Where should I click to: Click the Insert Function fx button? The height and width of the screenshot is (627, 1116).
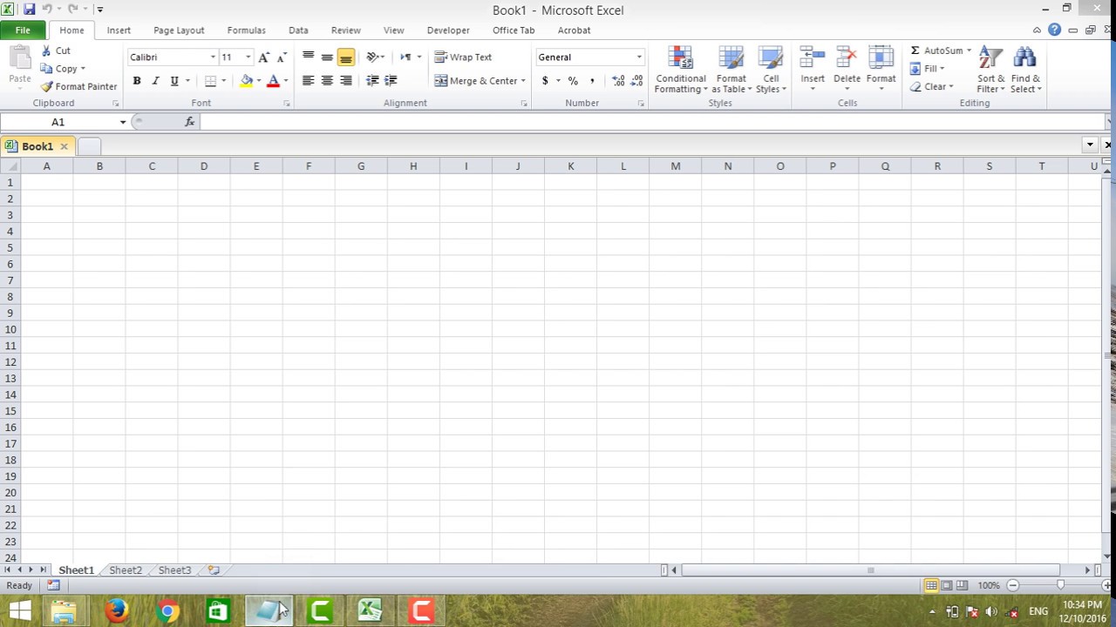tap(190, 122)
